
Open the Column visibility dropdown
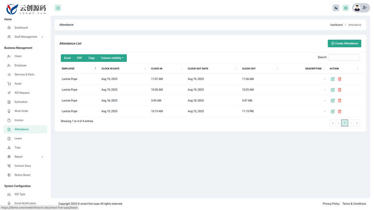click(112, 58)
